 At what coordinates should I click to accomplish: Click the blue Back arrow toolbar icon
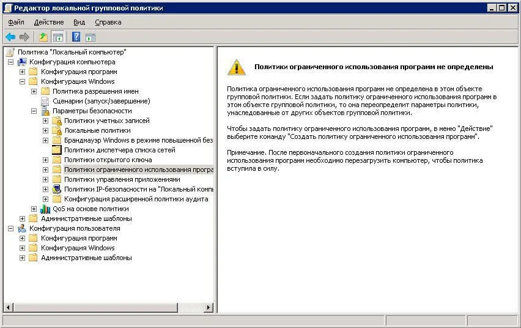point(10,37)
